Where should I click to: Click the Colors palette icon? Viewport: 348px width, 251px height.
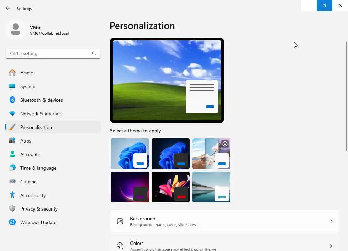coord(120,246)
